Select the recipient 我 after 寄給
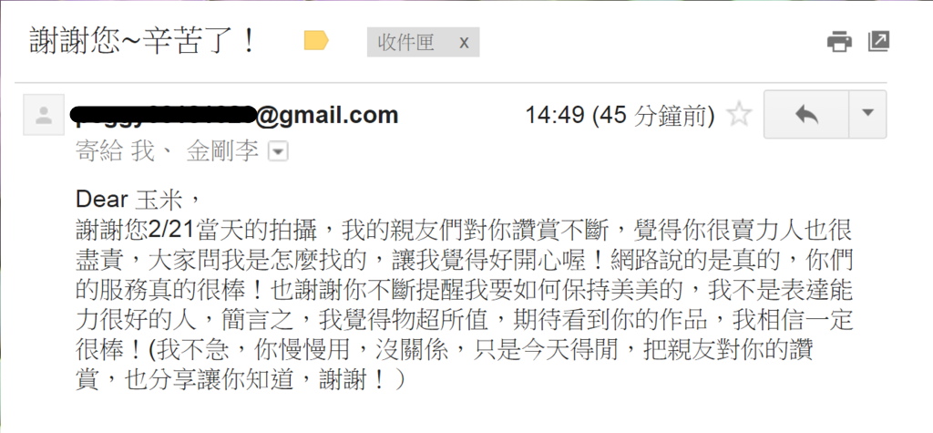933x433 pixels. tap(142, 152)
